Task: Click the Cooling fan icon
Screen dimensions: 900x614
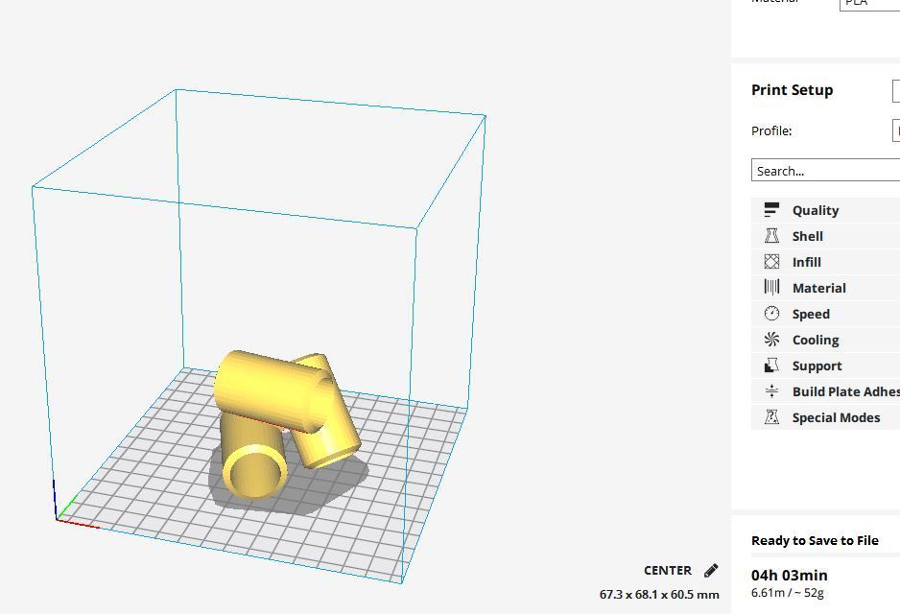Action: (771, 340)
